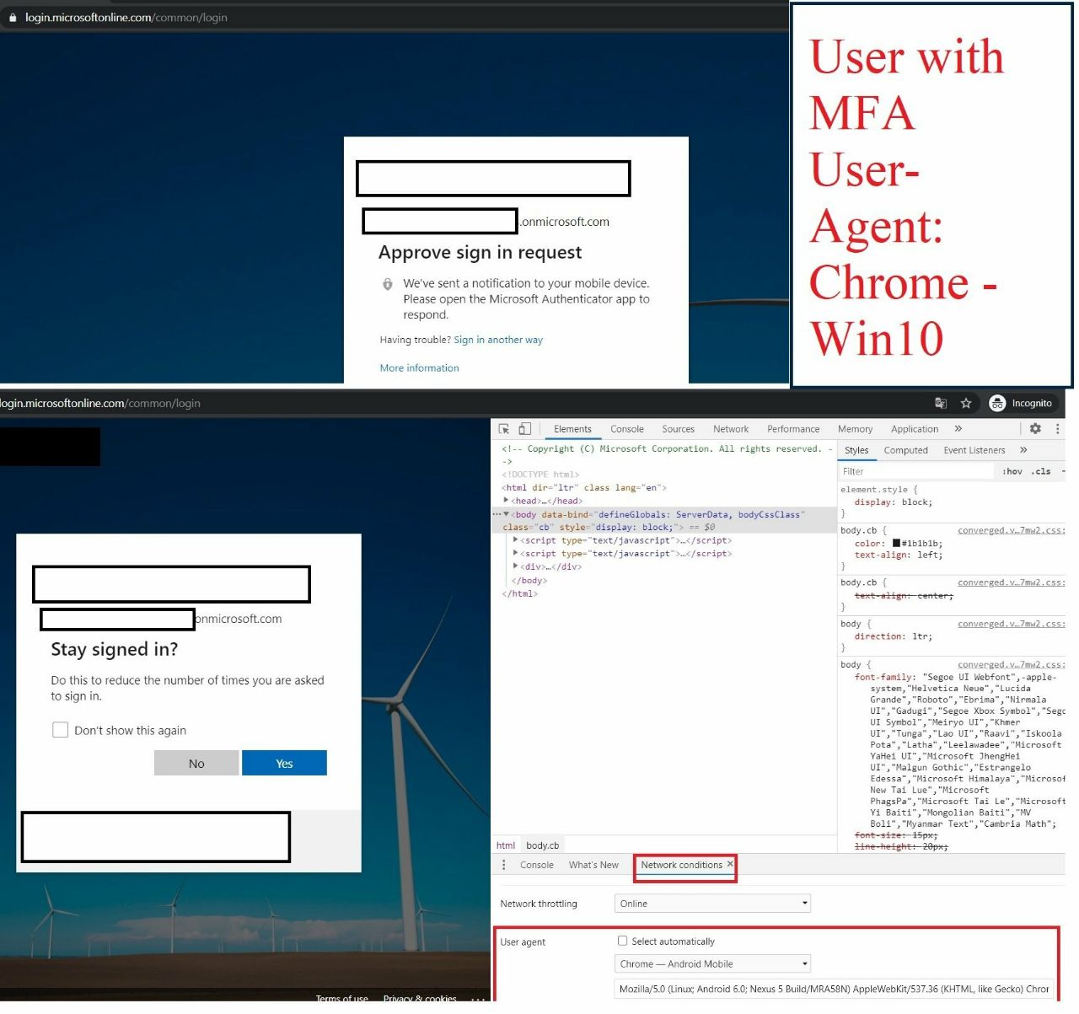The width and height of the screenshot is (1079, 1014).
Task: Open the Chrome — Android Mobile user agent dropdown
Action: click(x=713, y=964)
